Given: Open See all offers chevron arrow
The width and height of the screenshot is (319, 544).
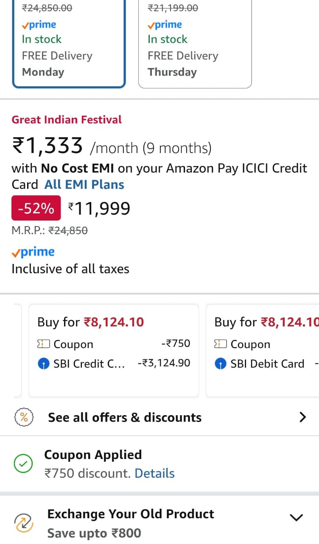Looking at the screenshot, I should tap(302, 417).
